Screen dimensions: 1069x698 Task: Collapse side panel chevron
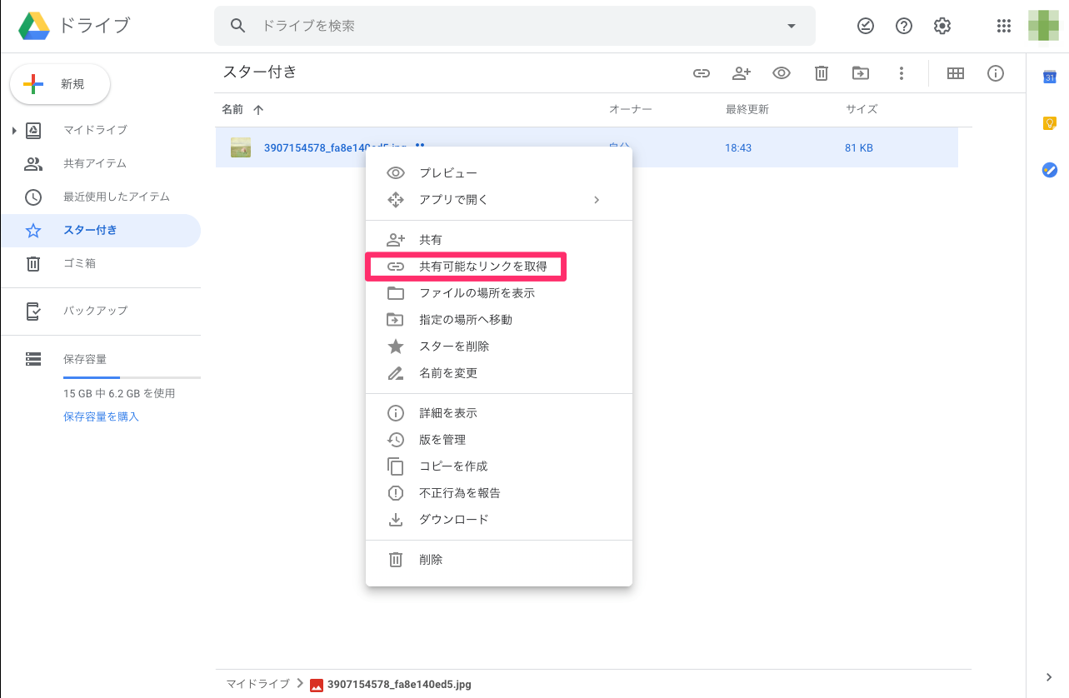[1049, 677]
